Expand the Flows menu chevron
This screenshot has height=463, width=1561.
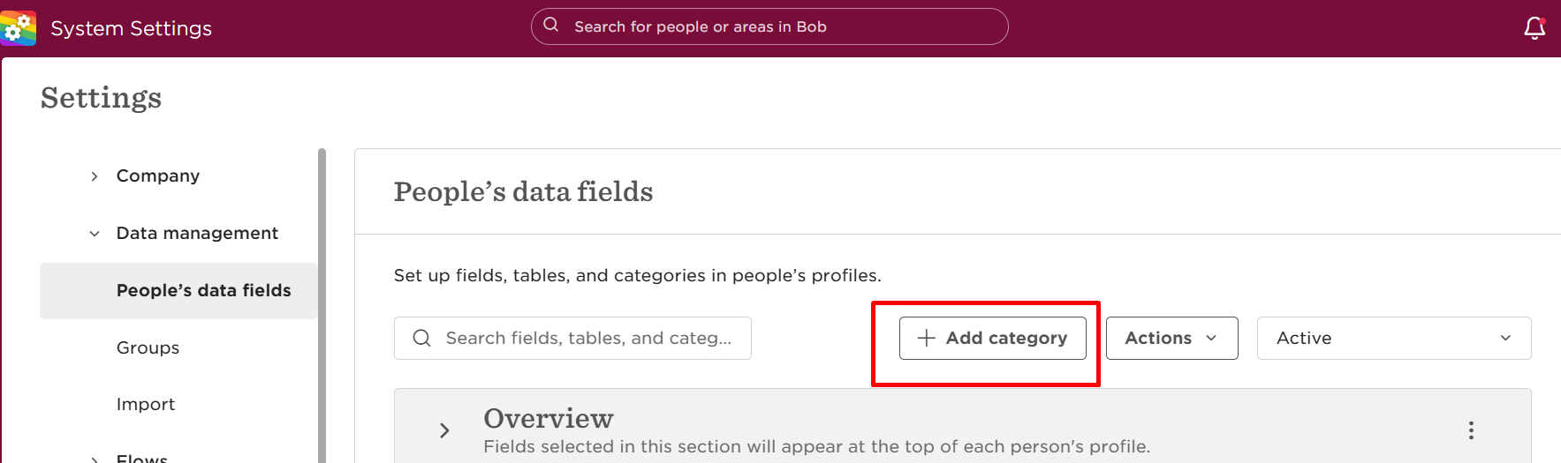[x=95, y=459]
